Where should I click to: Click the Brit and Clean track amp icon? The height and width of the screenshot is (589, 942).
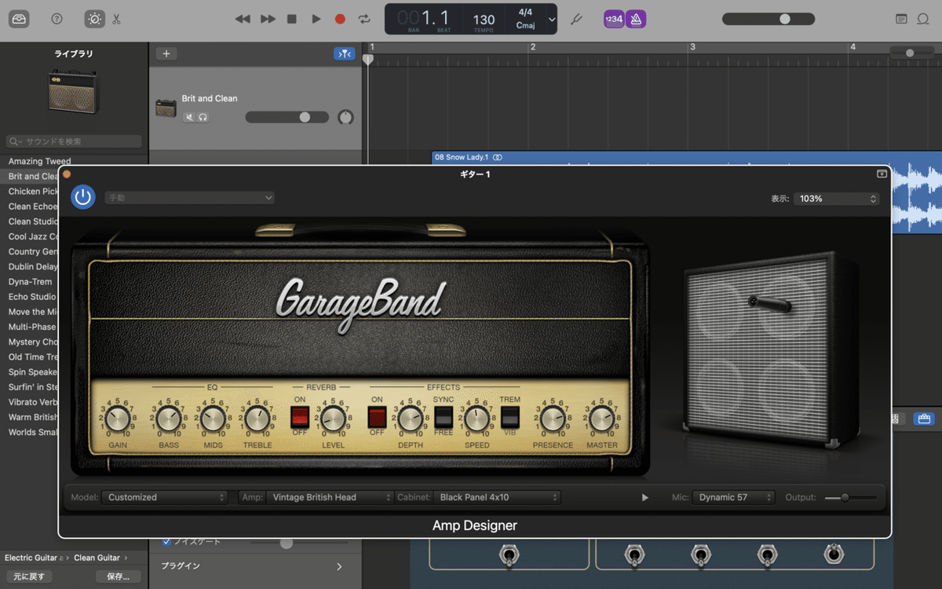pos(166,108)
